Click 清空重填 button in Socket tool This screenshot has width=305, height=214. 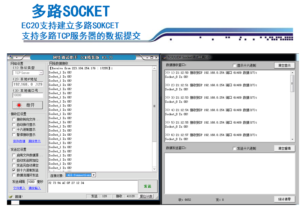click(x=285, y=149)
